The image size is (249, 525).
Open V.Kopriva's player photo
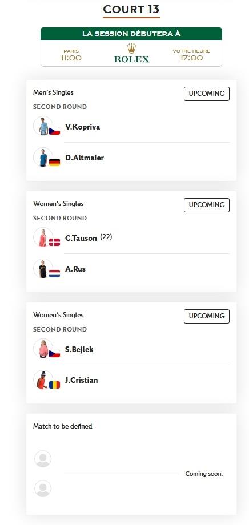[x=43, y=126]
